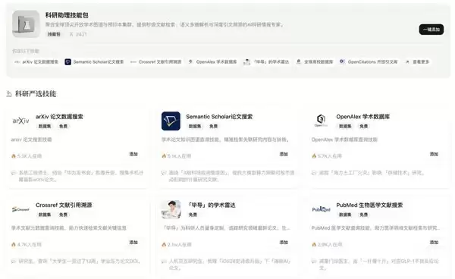This screenshot has height=279, width=455.
Task: Click the PubMed logo on its card
Action: (321, 209)
